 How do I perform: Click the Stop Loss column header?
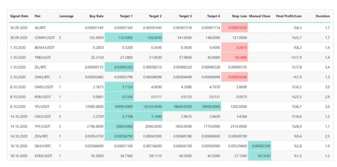(x=239, y=16)
